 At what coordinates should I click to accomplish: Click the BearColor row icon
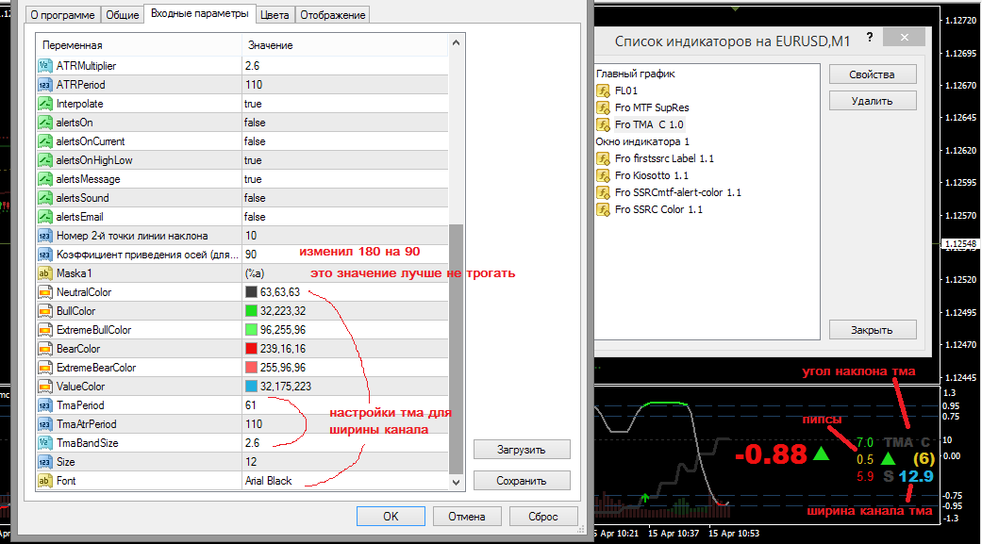click(x=44, y=348)
